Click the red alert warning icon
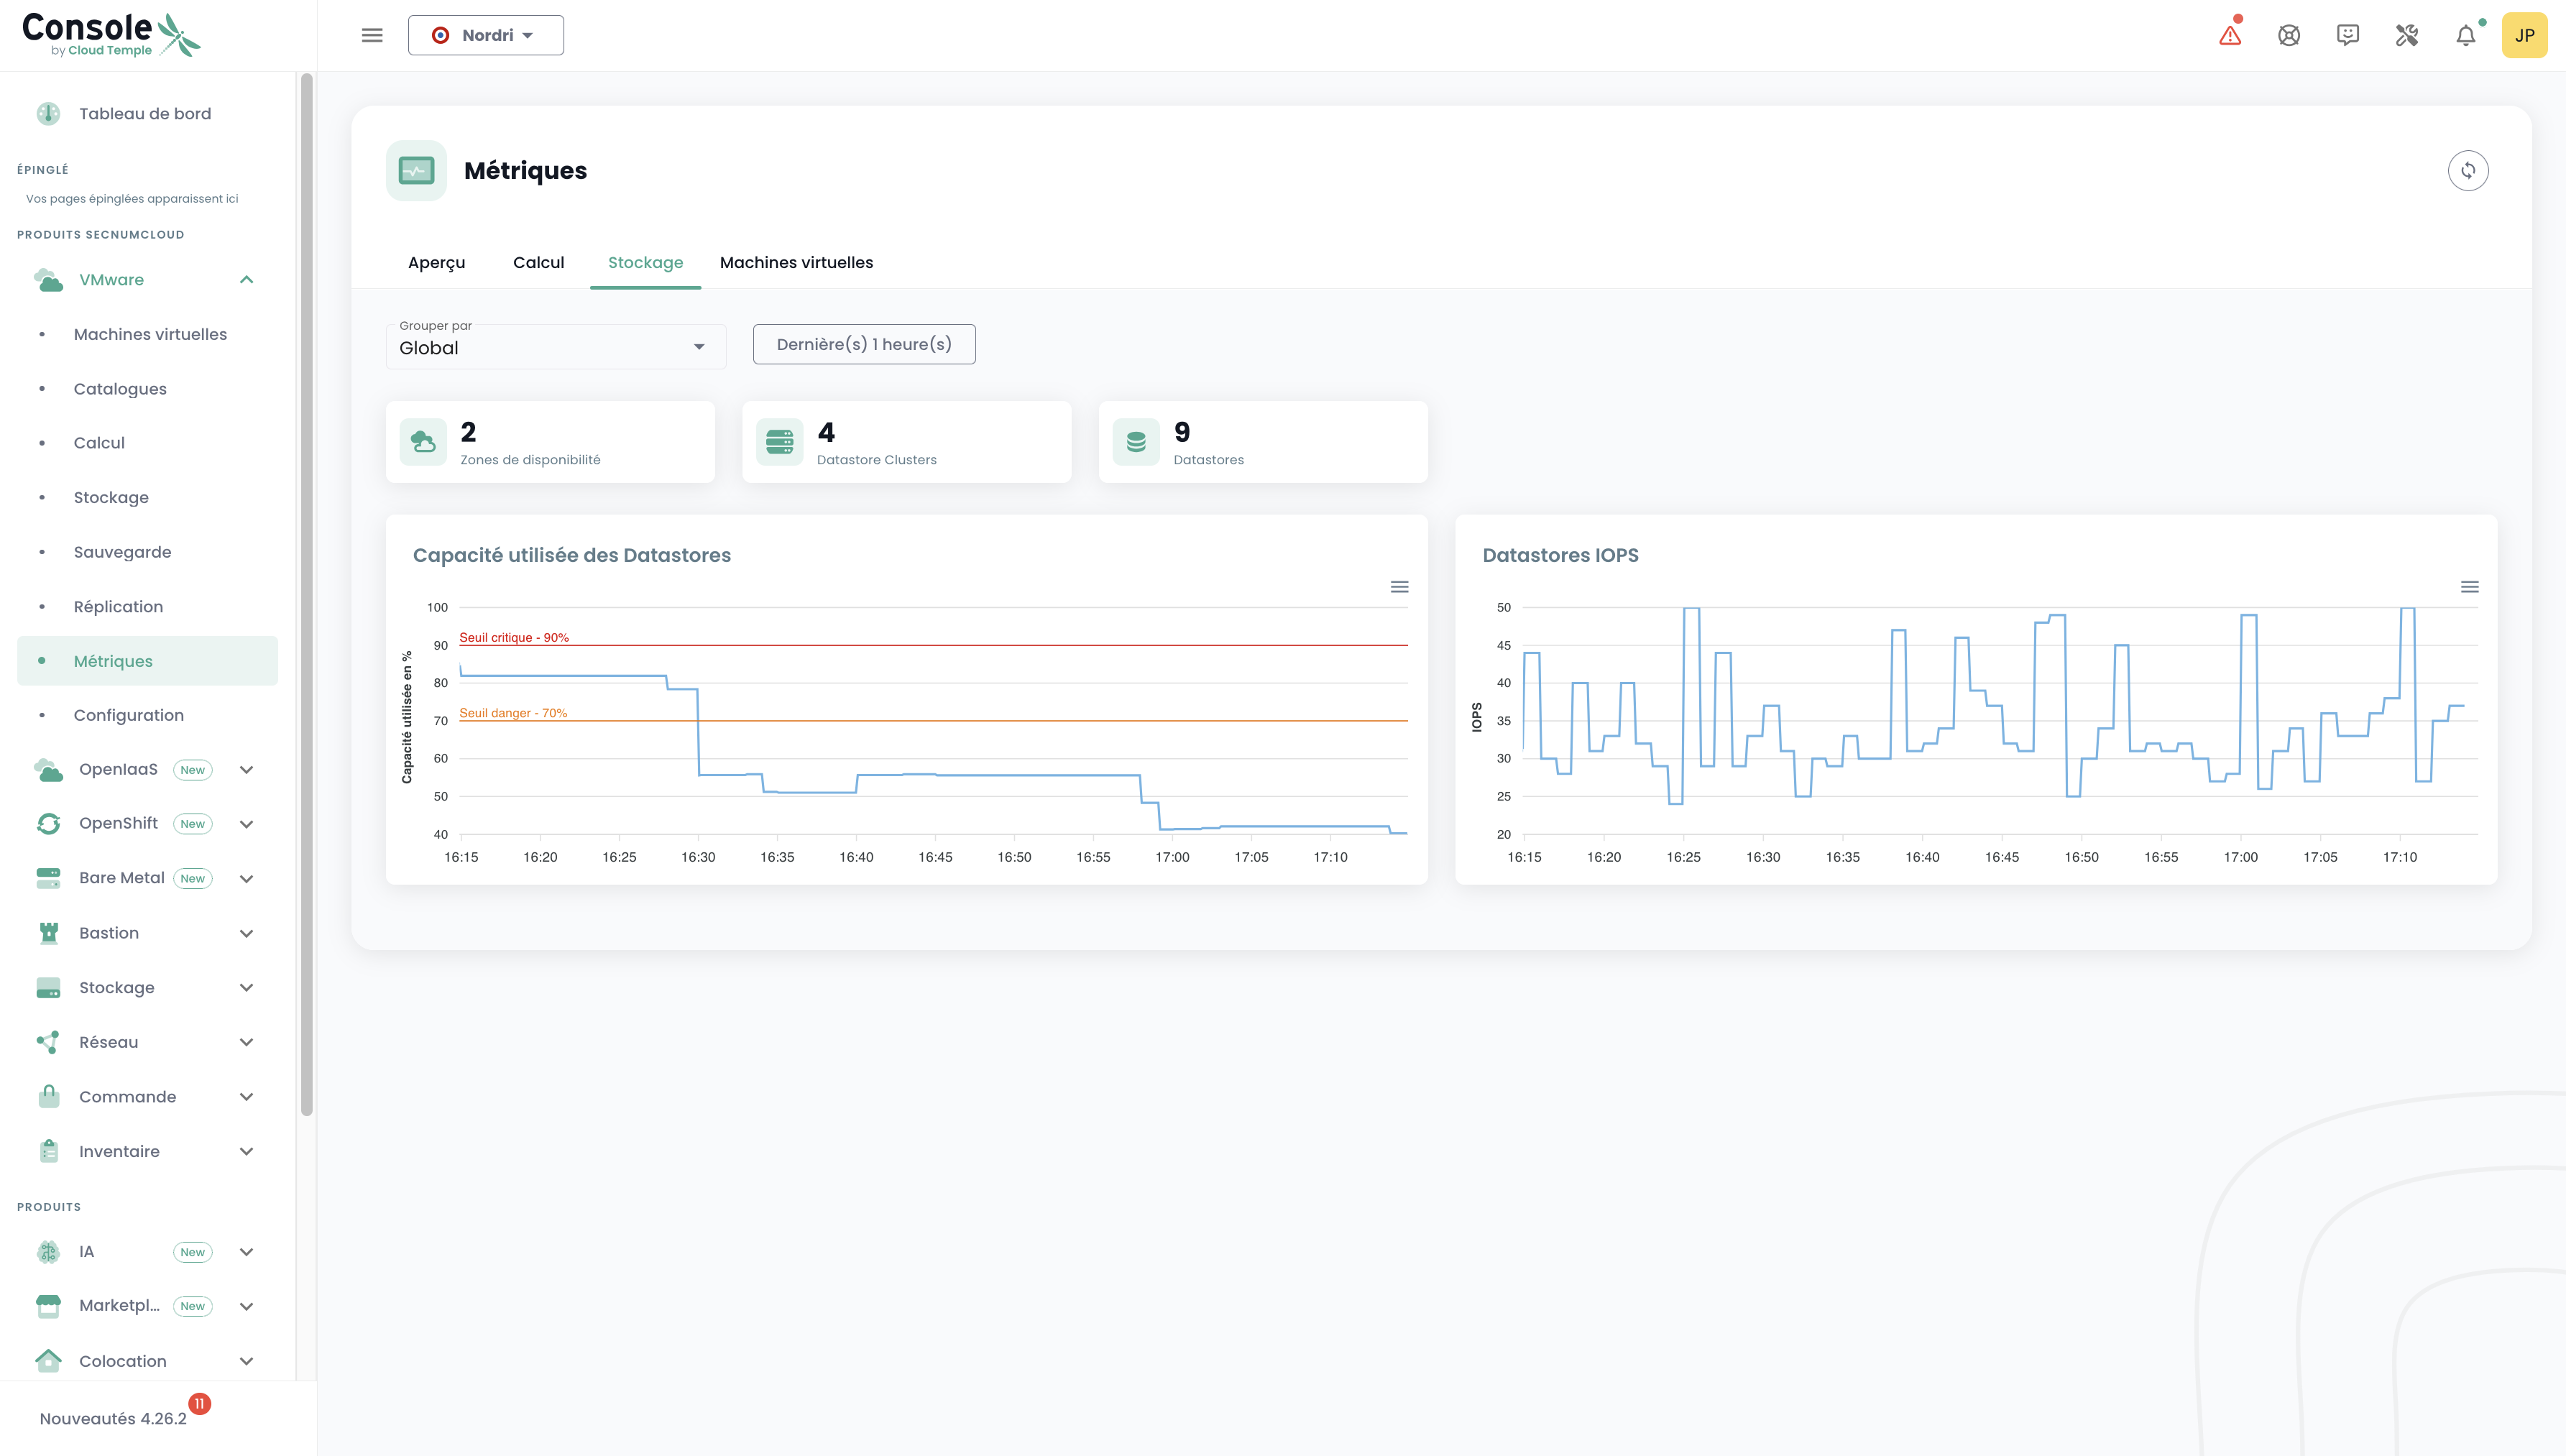The width and height of the screenshot is (2566, 1456). [2229, 36]
